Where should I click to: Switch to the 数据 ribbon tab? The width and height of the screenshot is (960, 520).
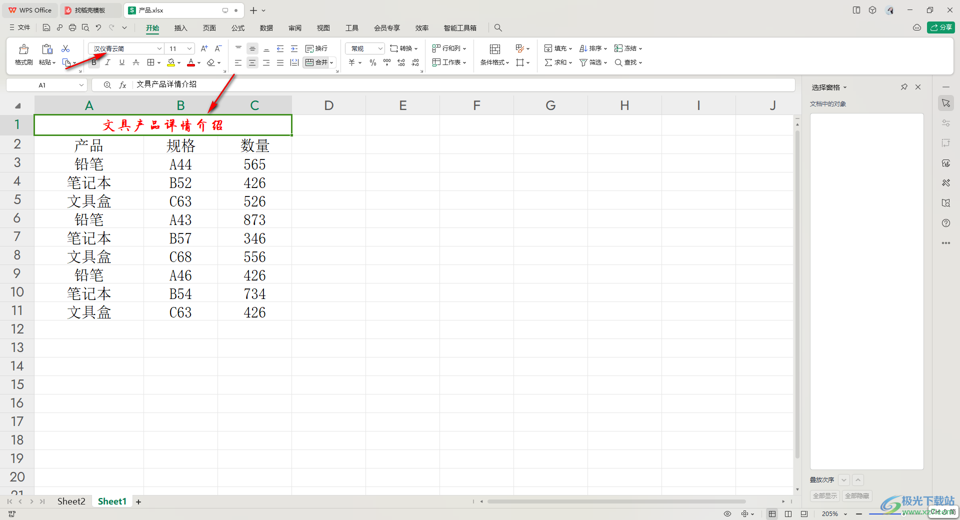tap(266, 28)
